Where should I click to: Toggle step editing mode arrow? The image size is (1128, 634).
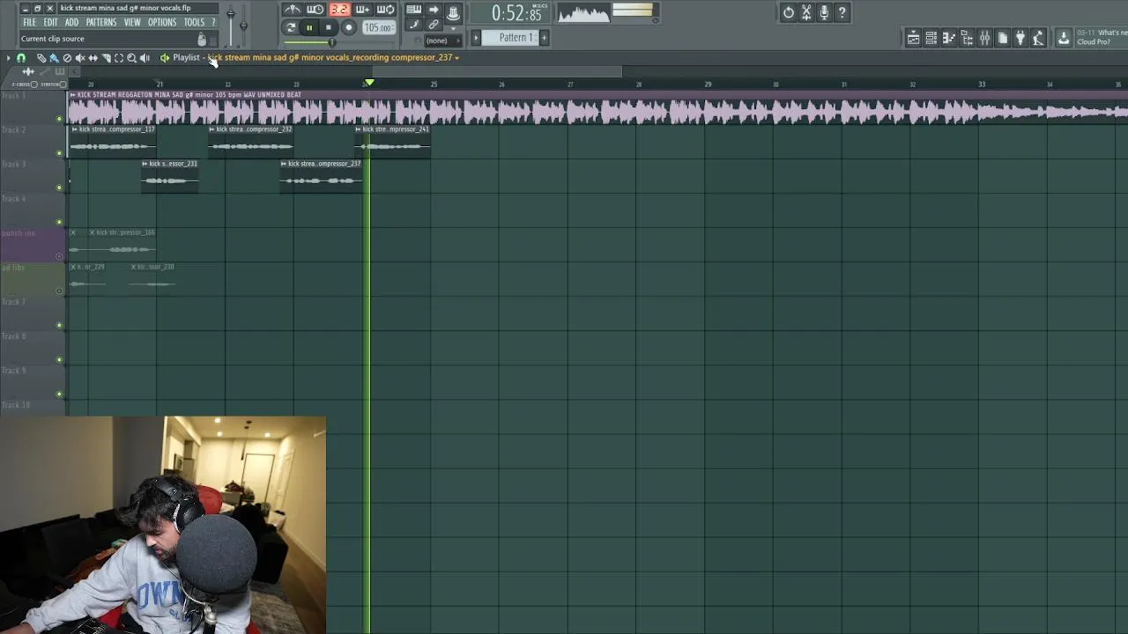[434, 10]
